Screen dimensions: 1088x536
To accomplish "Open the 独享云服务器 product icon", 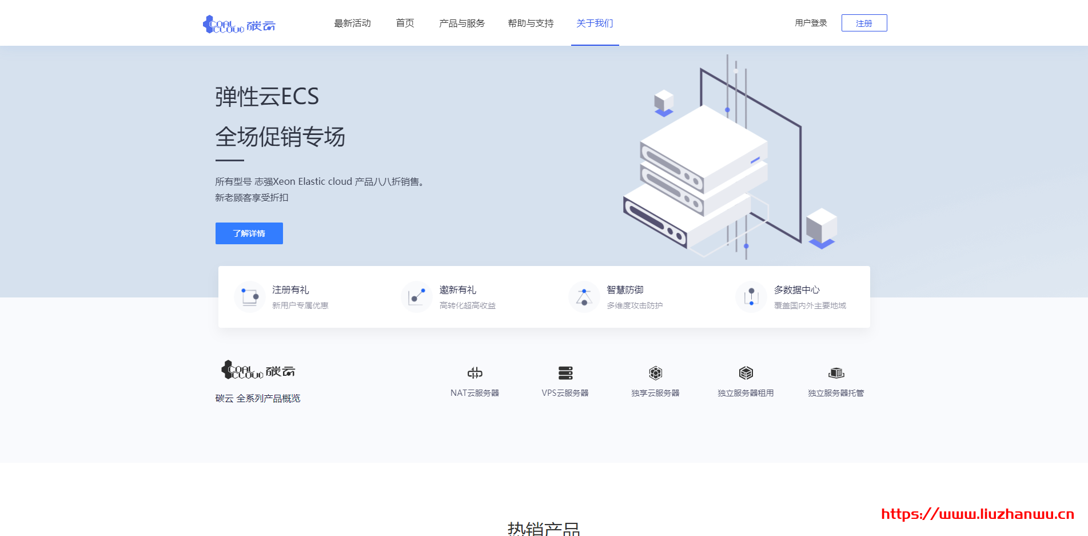I will [656, 373].
